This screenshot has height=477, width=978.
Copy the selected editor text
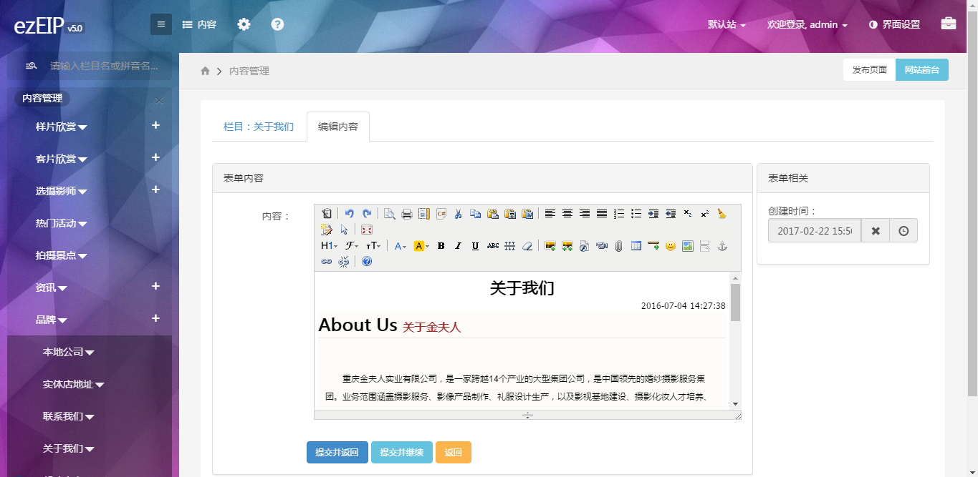pos(475,213)
